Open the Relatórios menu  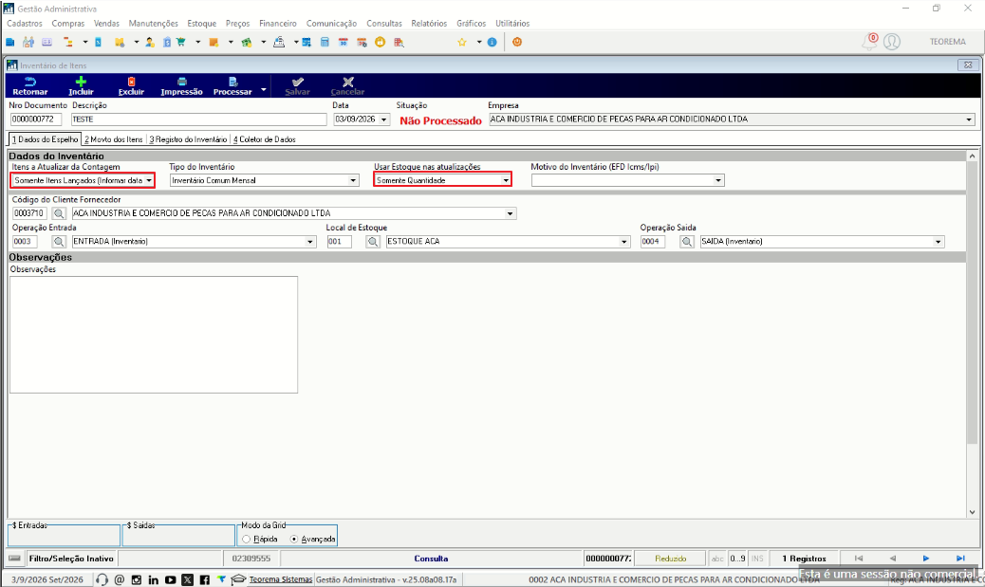pos(429,23)
